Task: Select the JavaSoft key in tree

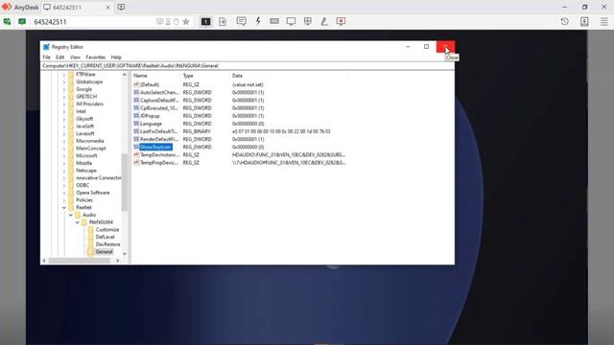Action: point(85,126)
